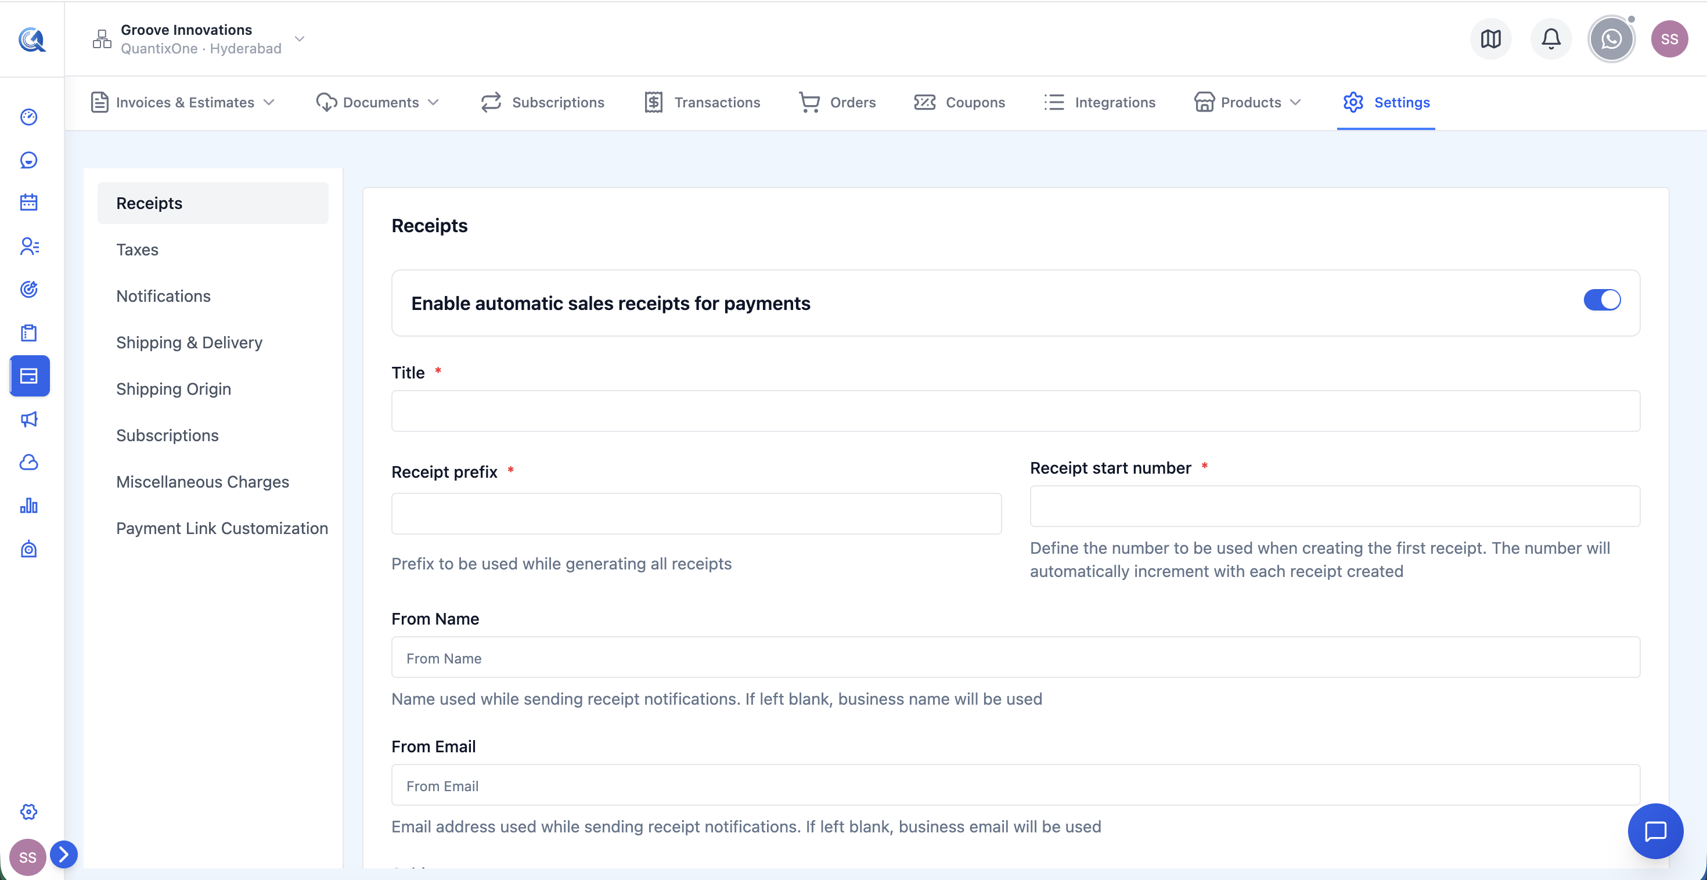Viewport: 1707px width, 880px height.
Task: Open the clipboard icon in sidebar
Action: click(x=28, y=333)
